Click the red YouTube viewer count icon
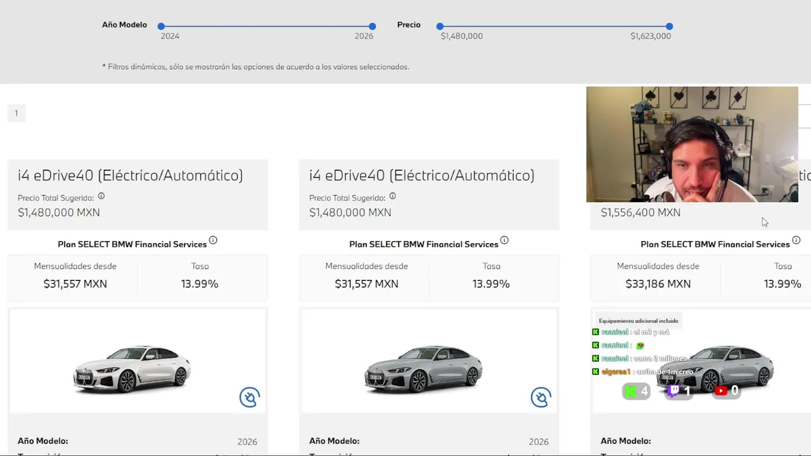811x456 pixels. pyautogui.click(x=720, y=391)
